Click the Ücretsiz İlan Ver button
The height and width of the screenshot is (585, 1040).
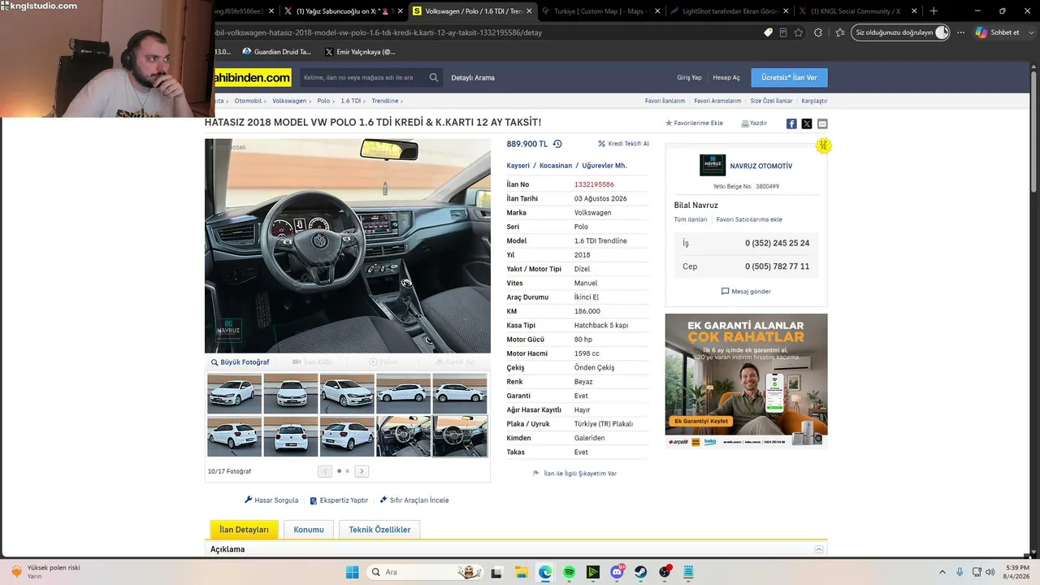790,78
